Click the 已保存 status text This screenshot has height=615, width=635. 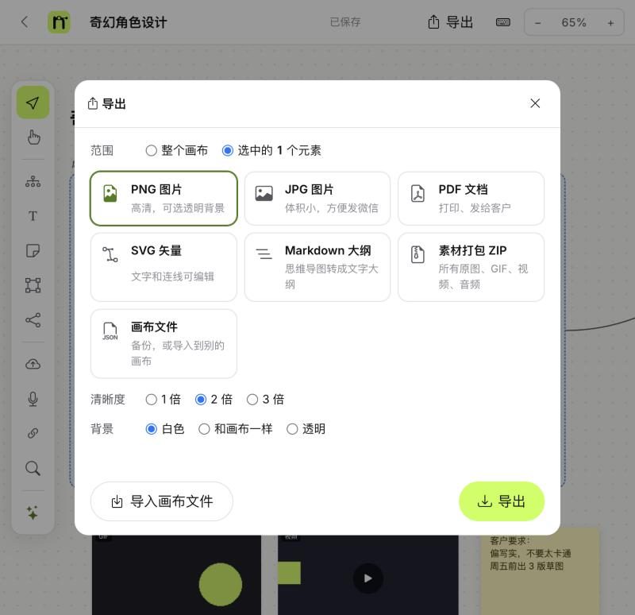pyautogui.click(x=345, y=22)
